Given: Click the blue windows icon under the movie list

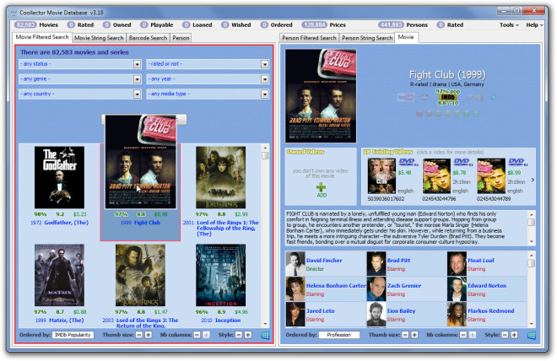Looking at the screenshot, I should click(x=265, y=335).
